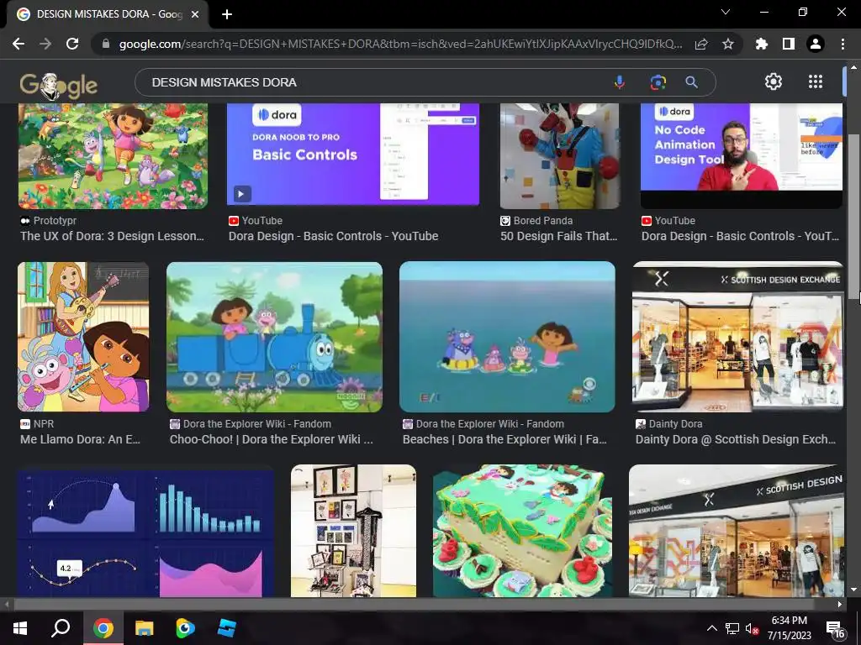Open the 'No Code Animation Design Tool' thumbnail
Image resolution: width=861 pixels, height=645 pixels.
[x=742, y=156]
